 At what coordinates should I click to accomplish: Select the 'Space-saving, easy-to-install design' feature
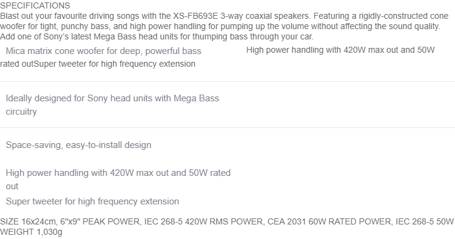(78, 145)
